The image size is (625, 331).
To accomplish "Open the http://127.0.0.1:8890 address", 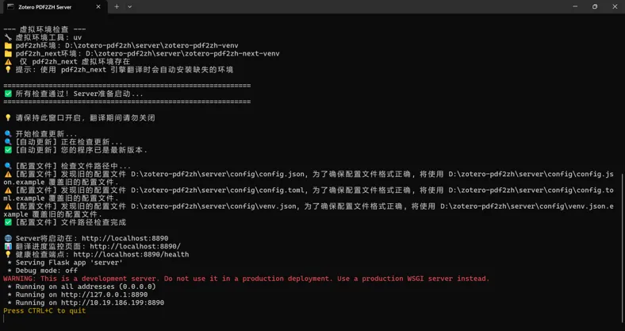I will 104,294.
